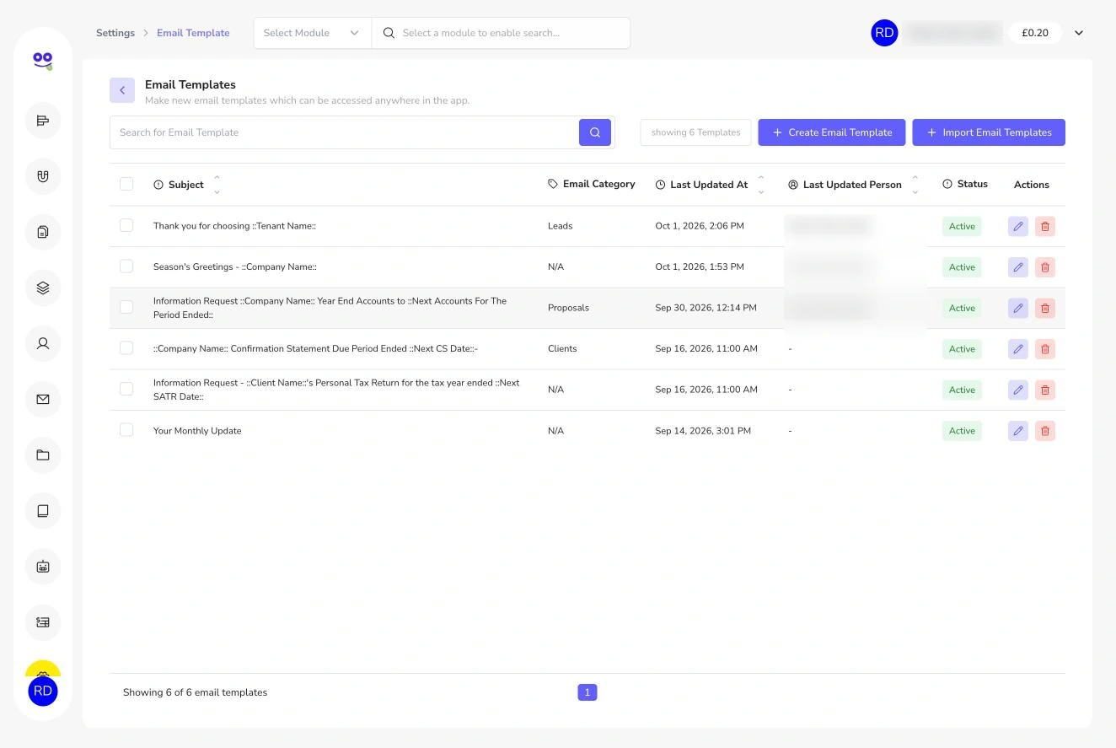Check the 'Thank you for choosing' row checkbox
This screenshot has width=1116, height=748.
pos(126,225)
